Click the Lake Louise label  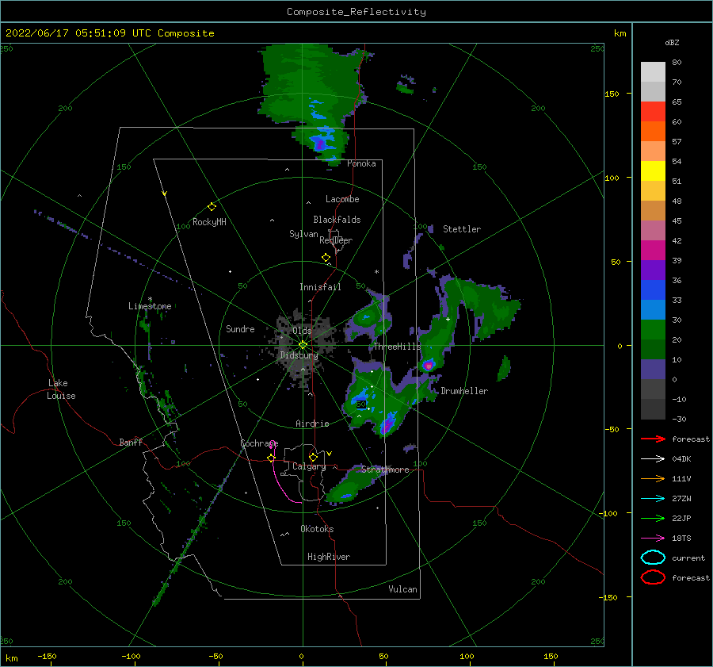61,389
